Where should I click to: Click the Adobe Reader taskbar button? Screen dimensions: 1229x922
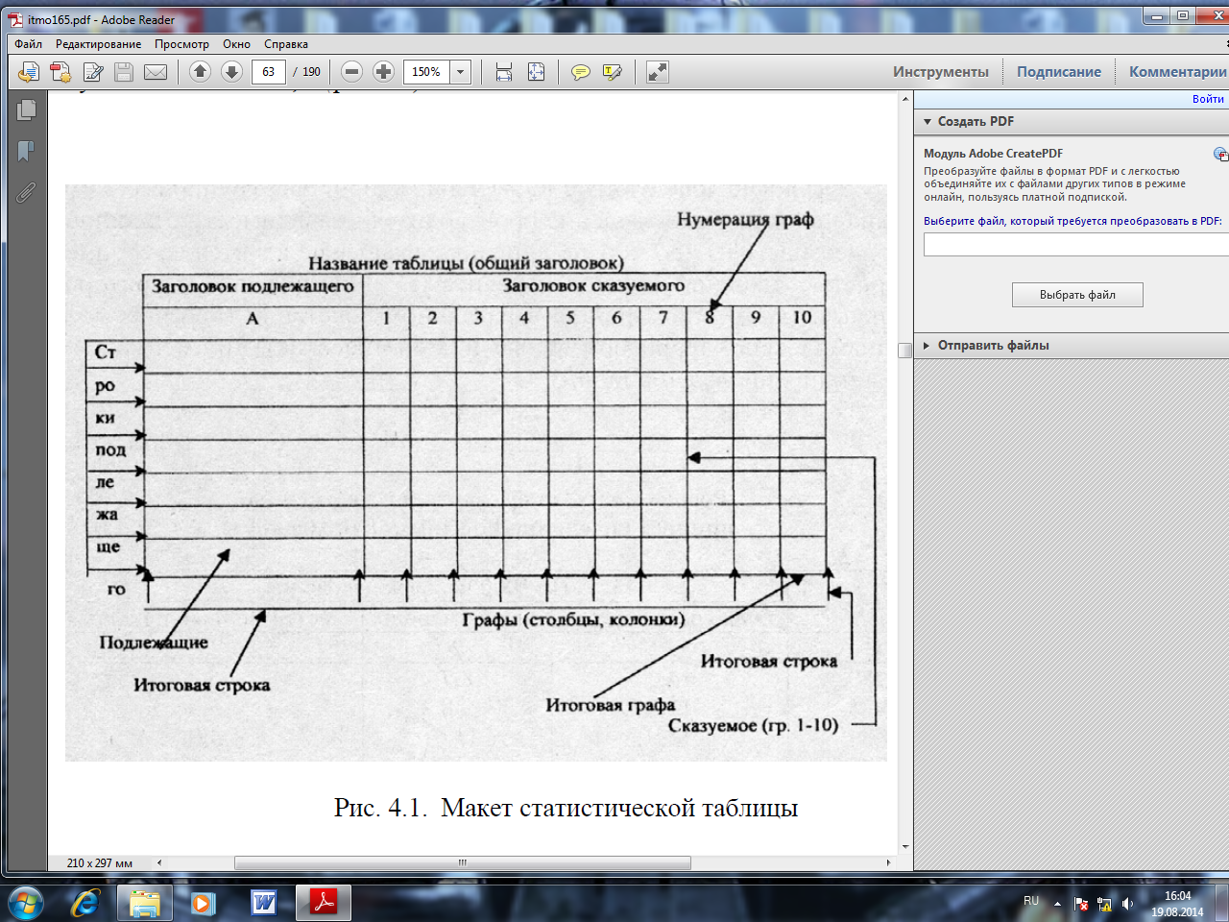[x=324, y=903]
